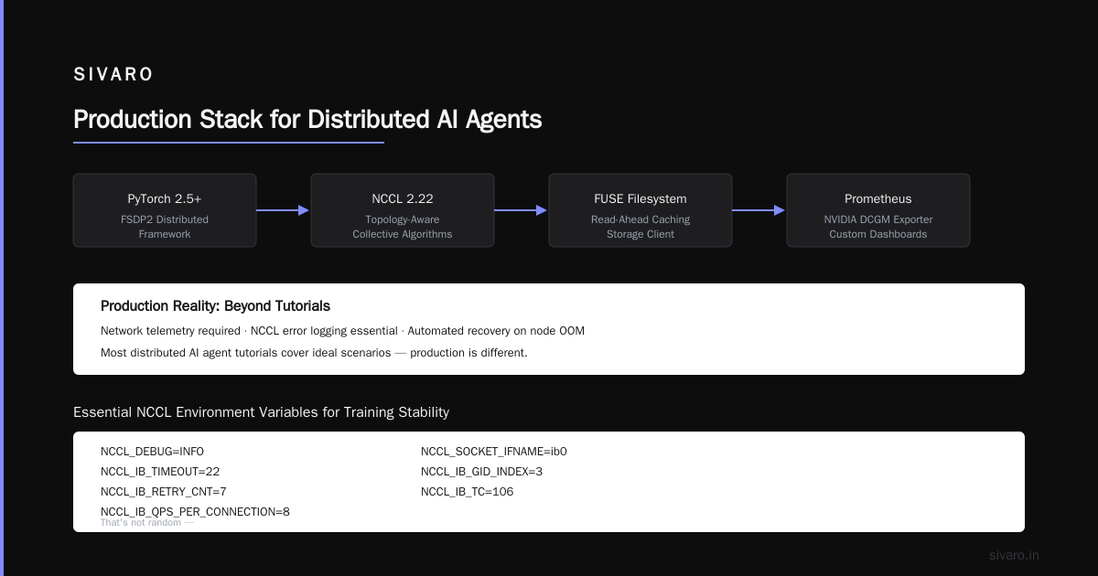The width and height of the screenshot is (1098, 576).
Task: Select the NCCL_SOCKET_IFNAME=ib0 variable line
Action: click(x=494, y=452)
